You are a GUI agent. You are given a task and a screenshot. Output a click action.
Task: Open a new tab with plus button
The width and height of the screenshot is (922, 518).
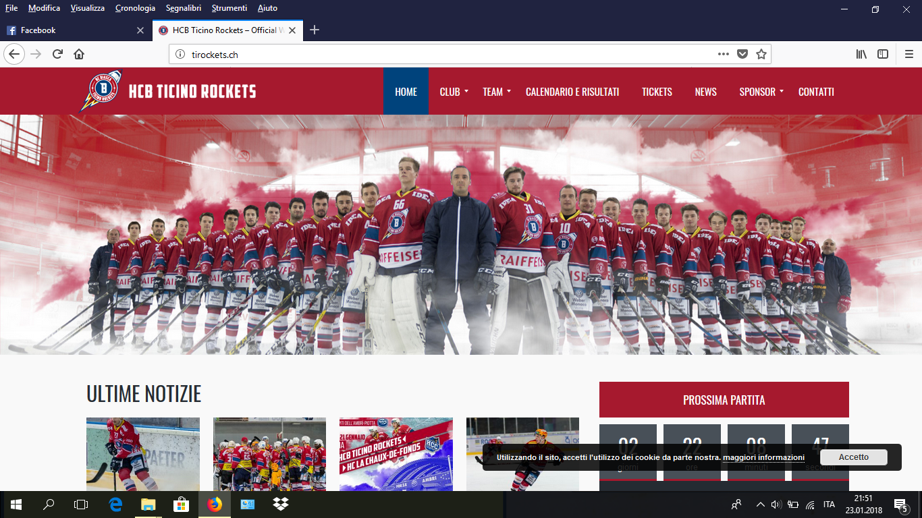click(315, 30)
